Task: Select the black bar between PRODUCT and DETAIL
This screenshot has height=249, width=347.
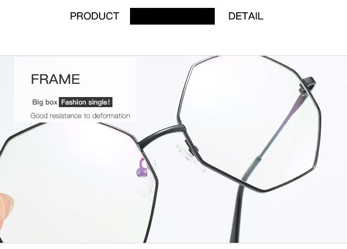Action: [x=172, y=16]
